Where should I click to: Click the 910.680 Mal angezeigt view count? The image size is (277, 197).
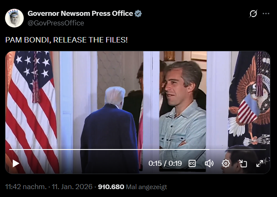[132, 187]
